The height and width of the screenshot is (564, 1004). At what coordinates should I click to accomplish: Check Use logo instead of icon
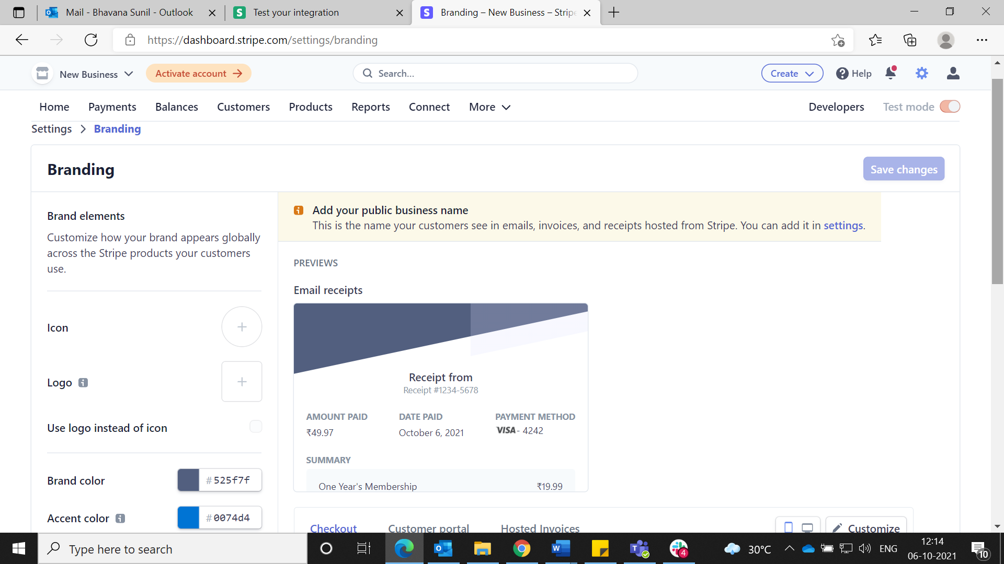(x=256, y=427)
